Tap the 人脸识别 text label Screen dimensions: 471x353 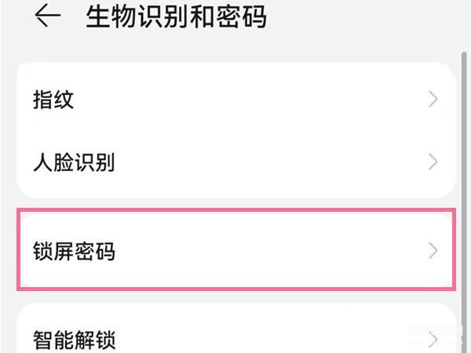(x=74, y=163)
